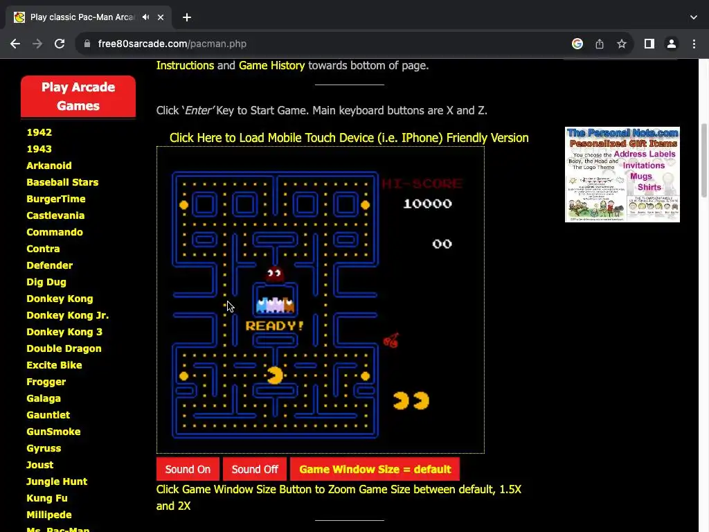This screenshot has height=532, width=709.
Task: Click the top-left power pellet in maze
Action: [x=183, y=205]
